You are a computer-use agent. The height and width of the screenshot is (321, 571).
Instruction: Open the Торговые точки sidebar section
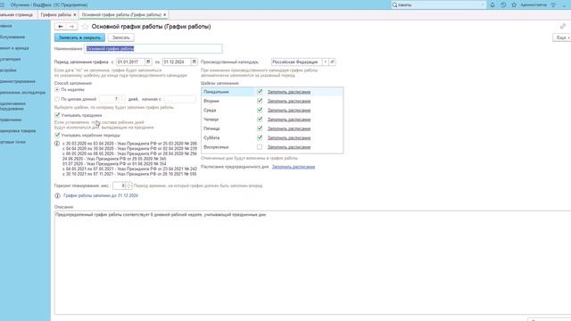[12, 142]
